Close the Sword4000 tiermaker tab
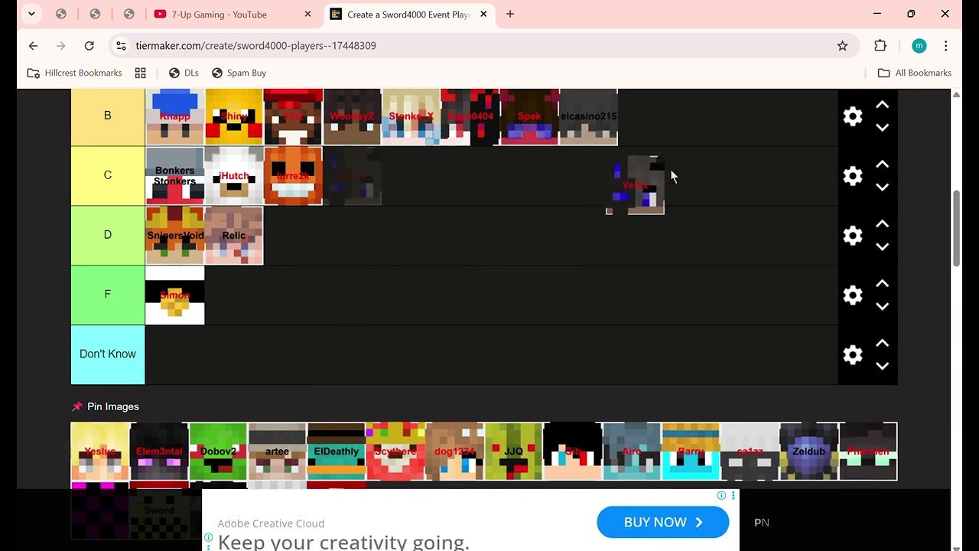Image resolution: width=979 pixels, height=551 pixels. coord(483,14)
